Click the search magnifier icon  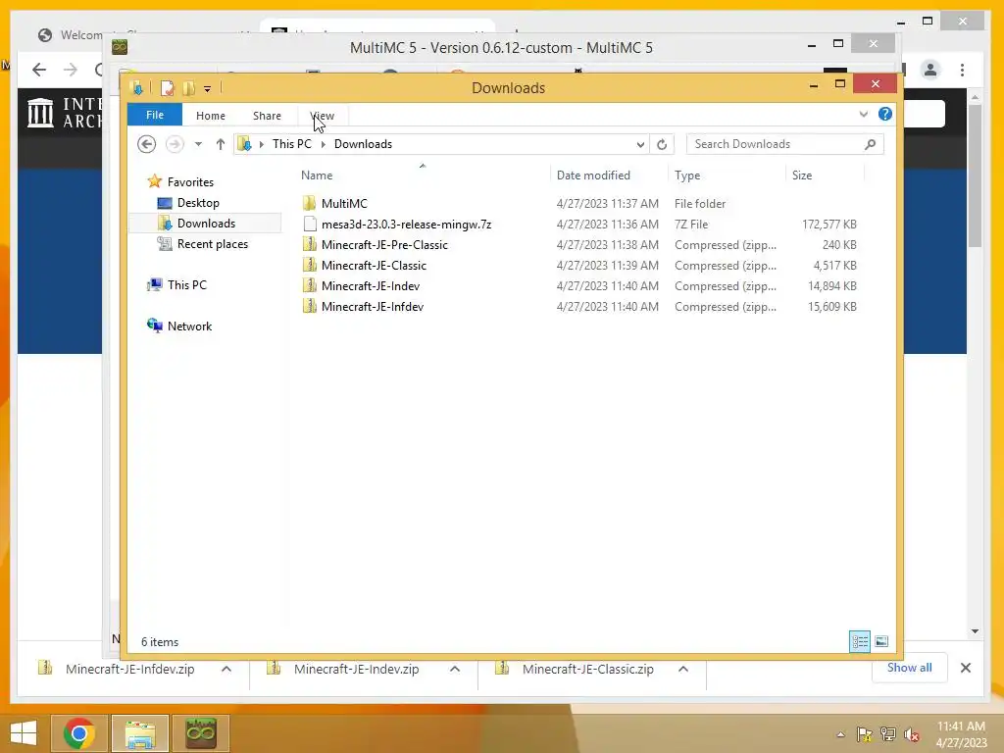871,144
